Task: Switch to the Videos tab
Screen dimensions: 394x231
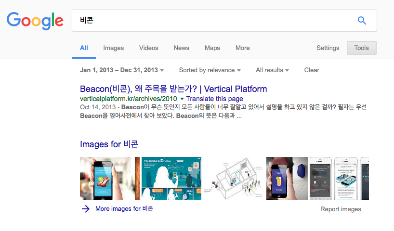Action: tap(148, 48)
